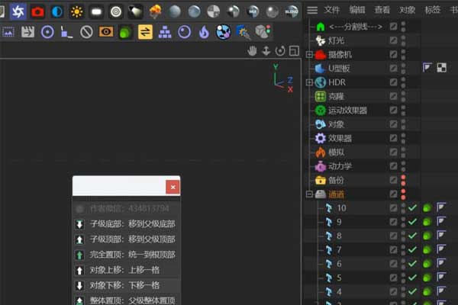Click 对象下移：下移一格 command

126,285
